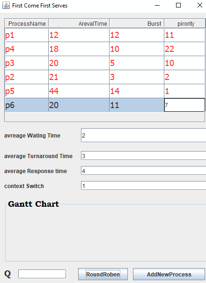Click p5's arrival time cell showing 44
The height and width of the screenshot is (283, 206).
tap(79, 91)
